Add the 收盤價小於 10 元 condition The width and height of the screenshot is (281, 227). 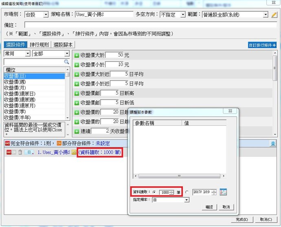tap(77, 65)
